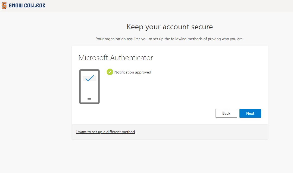293x173 pixels.
Task: Click the green approved checkmark icon
Action: coord(110,72)
